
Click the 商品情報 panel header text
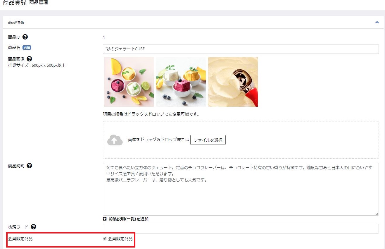(16, 23)
